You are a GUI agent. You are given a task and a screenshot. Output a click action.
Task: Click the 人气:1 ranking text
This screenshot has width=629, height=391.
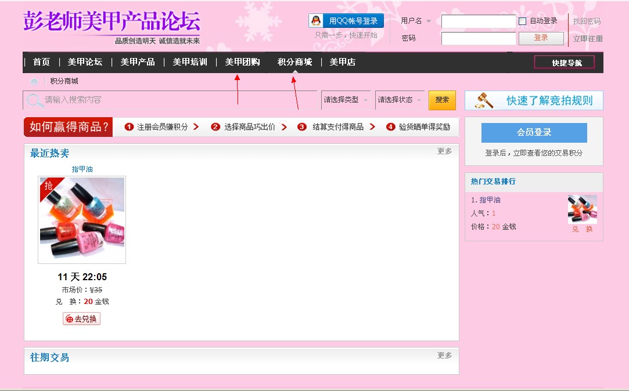[x=483, y=213]
